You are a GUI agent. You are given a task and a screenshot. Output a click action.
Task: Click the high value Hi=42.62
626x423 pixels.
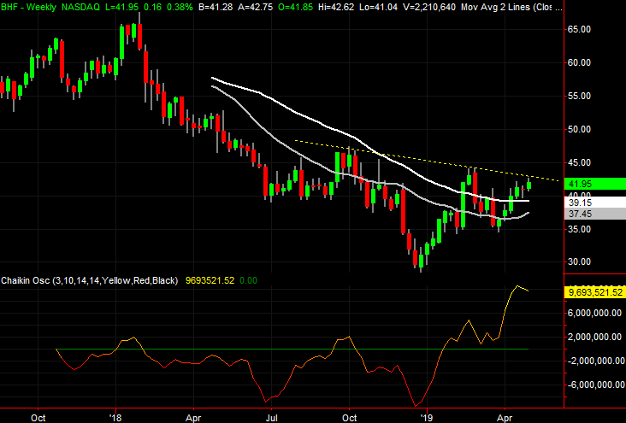coord(336,7)
